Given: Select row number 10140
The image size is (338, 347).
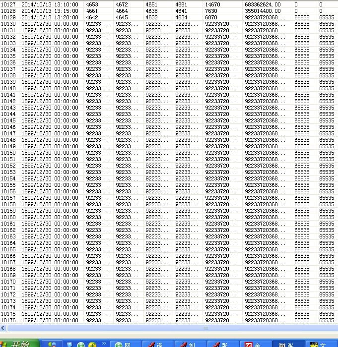Looking at the screenshot, I should pos(8,88).
